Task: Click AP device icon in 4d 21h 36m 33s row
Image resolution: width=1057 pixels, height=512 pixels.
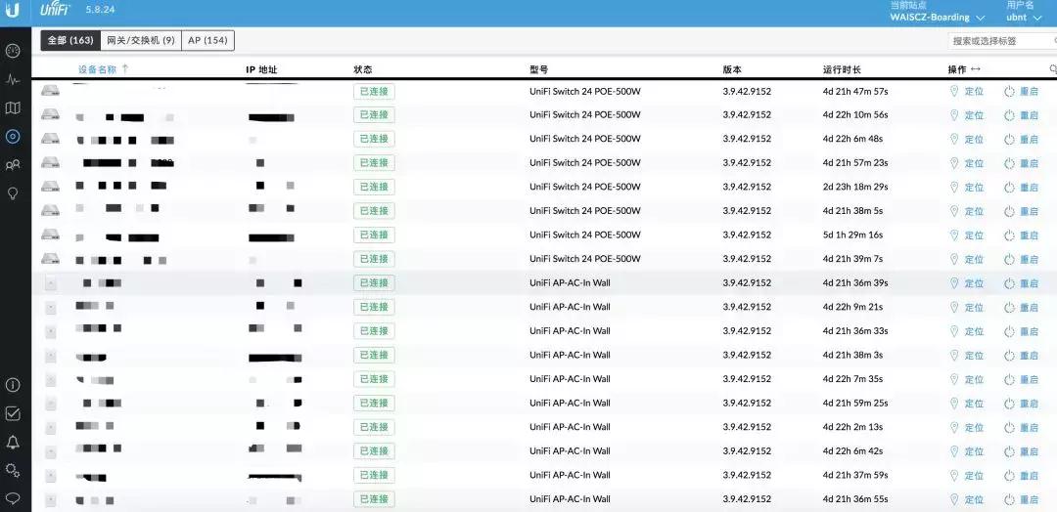Action: pyautogui.click(x=51, y=331)
